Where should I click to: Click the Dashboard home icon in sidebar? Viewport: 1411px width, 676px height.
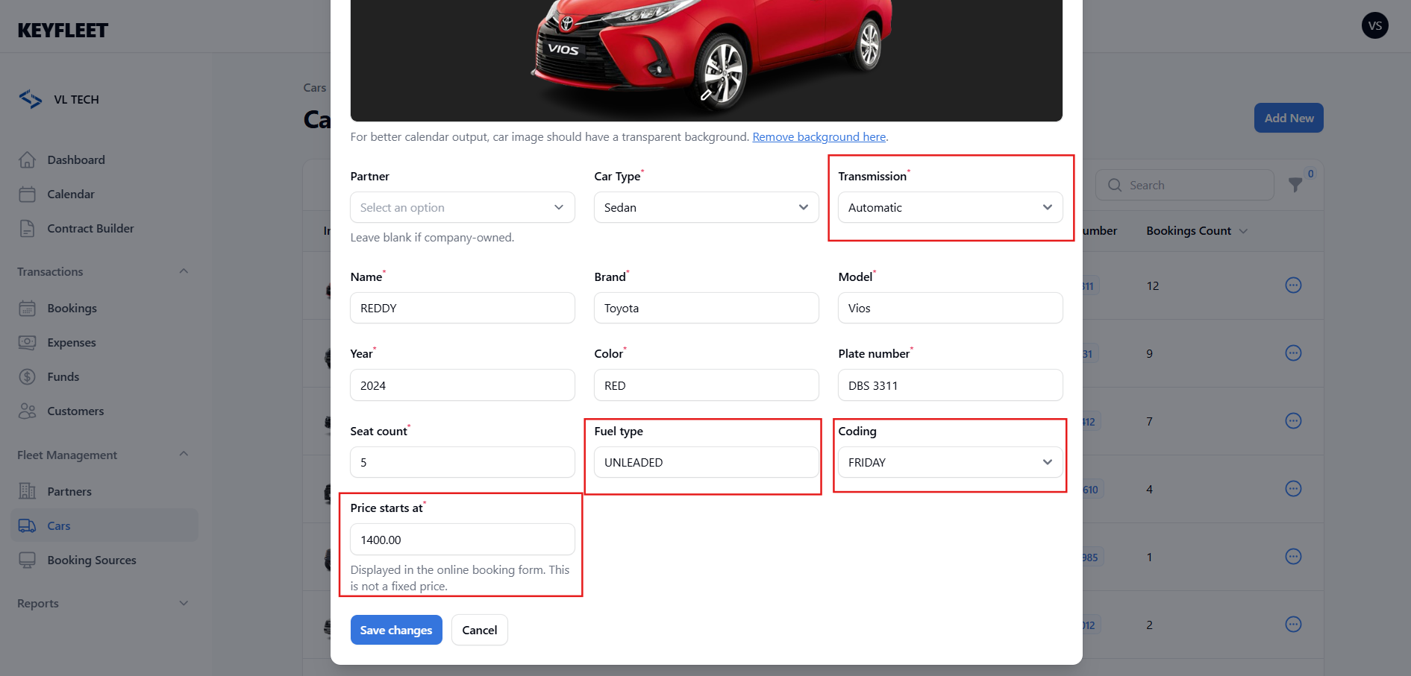(x=28, y=159)
